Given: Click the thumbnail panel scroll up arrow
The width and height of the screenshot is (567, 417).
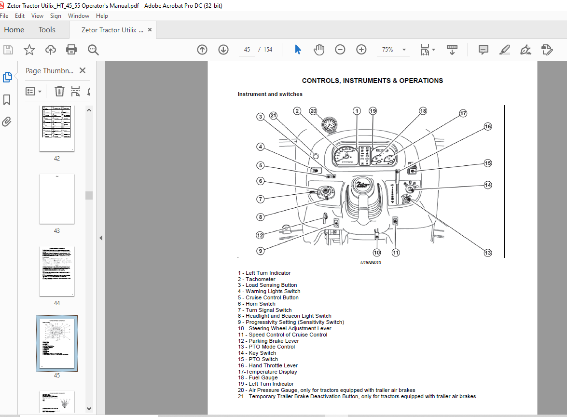Looking at the screenshot, I should tap(89, 110).
